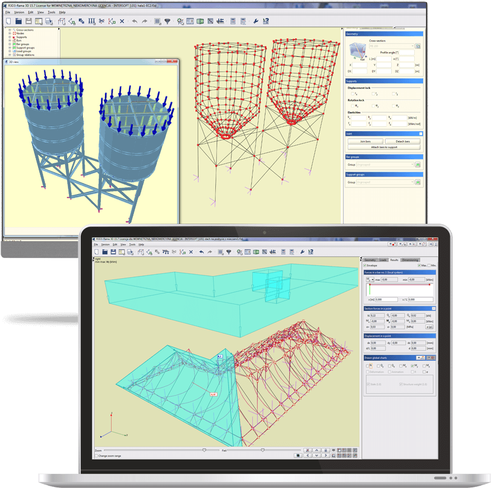This screenshot has width=491, height=488.
Task: Select the scissors bar-cutting tool icon
Action: [x=102, y=21]
